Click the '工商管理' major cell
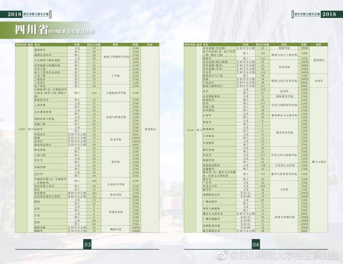The height and width of the screenshot is (264, 343). pyautogui.click(x=51, y=105)
